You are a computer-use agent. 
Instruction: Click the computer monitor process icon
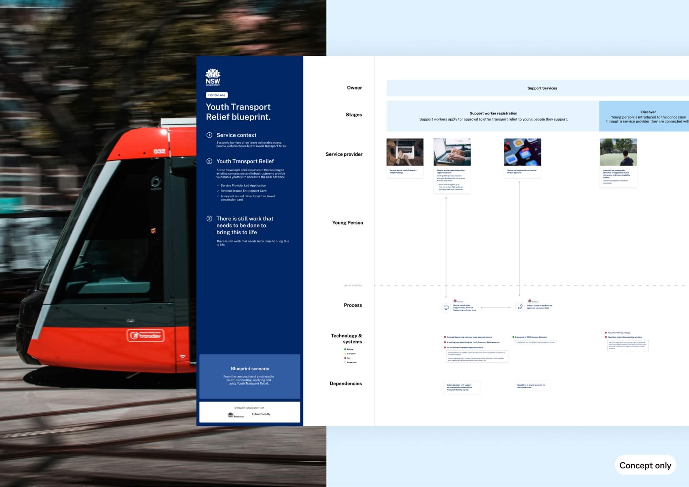coord(446,308)
